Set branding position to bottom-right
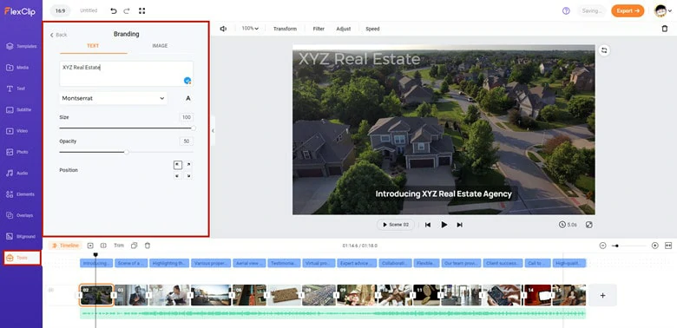Image resolution: width=677 pixels, height=328 pixels. (x=188, y=175)
